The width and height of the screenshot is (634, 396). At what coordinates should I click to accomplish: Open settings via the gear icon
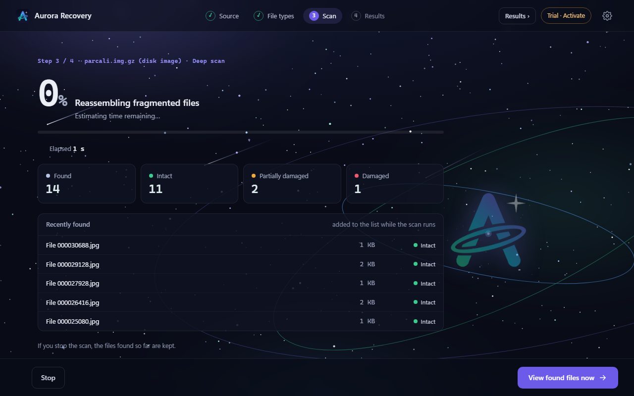[607, 16]
